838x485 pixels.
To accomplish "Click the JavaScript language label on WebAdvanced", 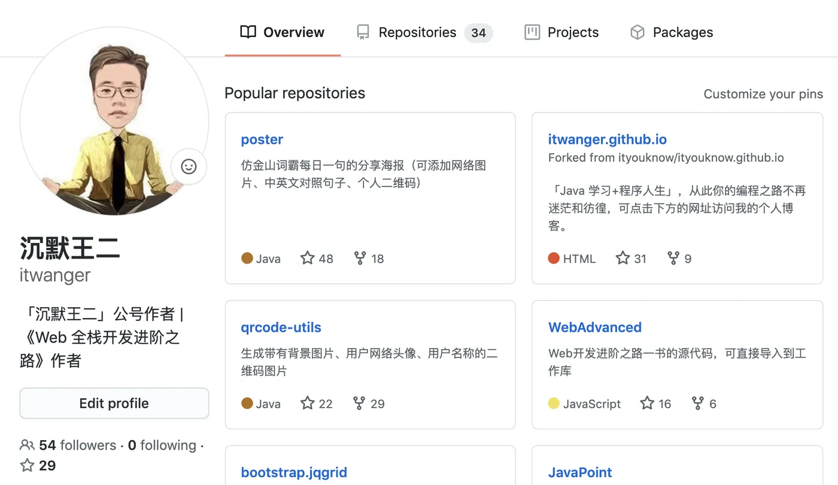I will 592,404.
